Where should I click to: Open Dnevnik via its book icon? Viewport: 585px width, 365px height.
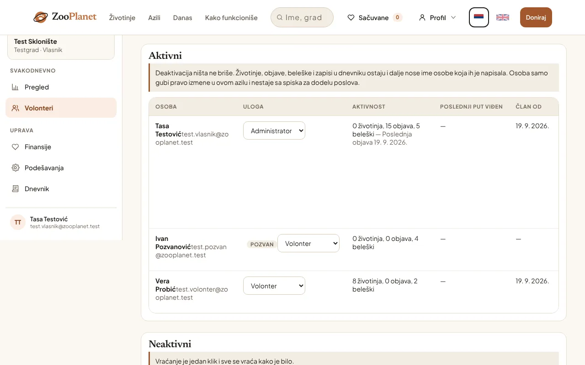(x=16, y=189)
